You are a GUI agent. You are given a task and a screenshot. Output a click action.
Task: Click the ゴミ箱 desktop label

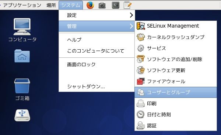tap(22, 98)
